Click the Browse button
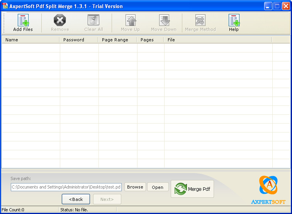This screenshot has height=214, width=292. (135, 187)
